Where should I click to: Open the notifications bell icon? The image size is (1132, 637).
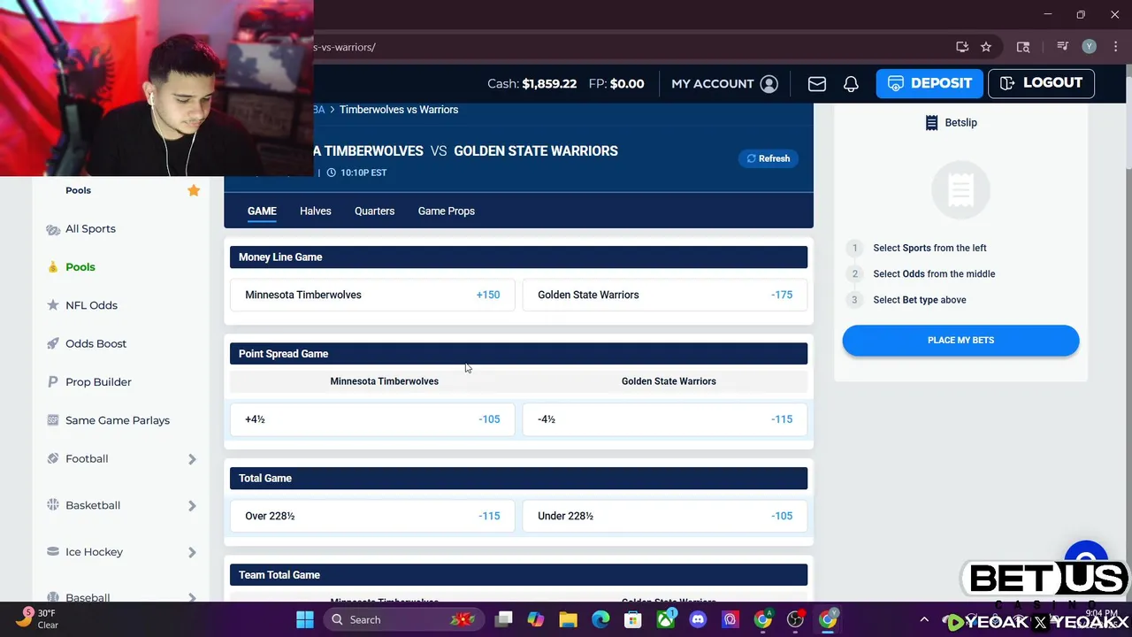coord(851,83)
